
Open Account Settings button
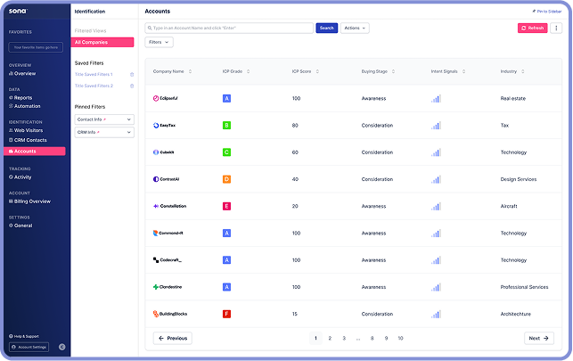point(29,347)
